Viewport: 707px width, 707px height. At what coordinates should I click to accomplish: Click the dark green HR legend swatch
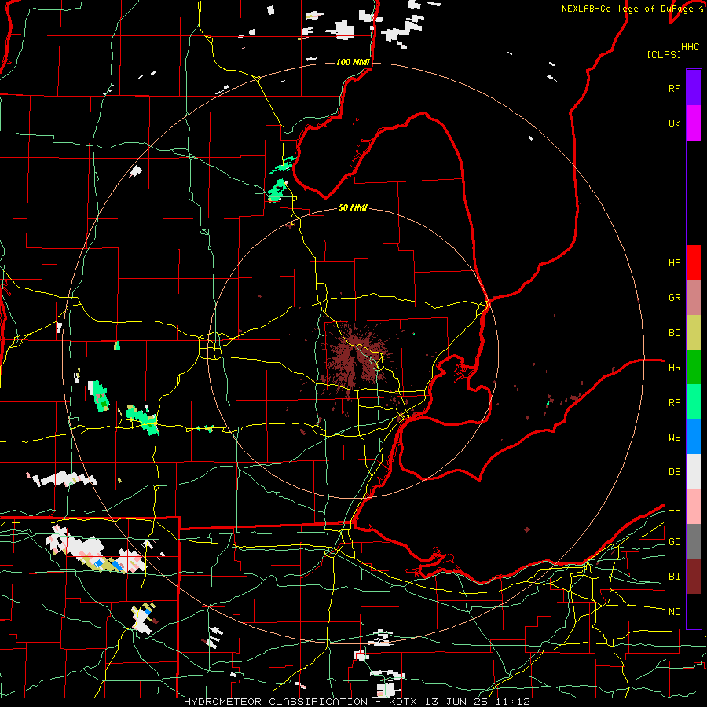pos(694,367)
